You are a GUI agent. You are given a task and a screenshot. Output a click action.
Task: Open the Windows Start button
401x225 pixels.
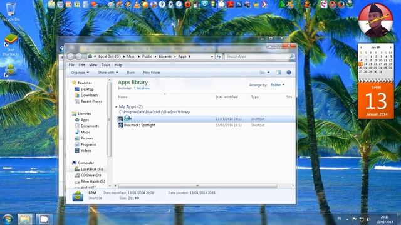click(8, 219)
